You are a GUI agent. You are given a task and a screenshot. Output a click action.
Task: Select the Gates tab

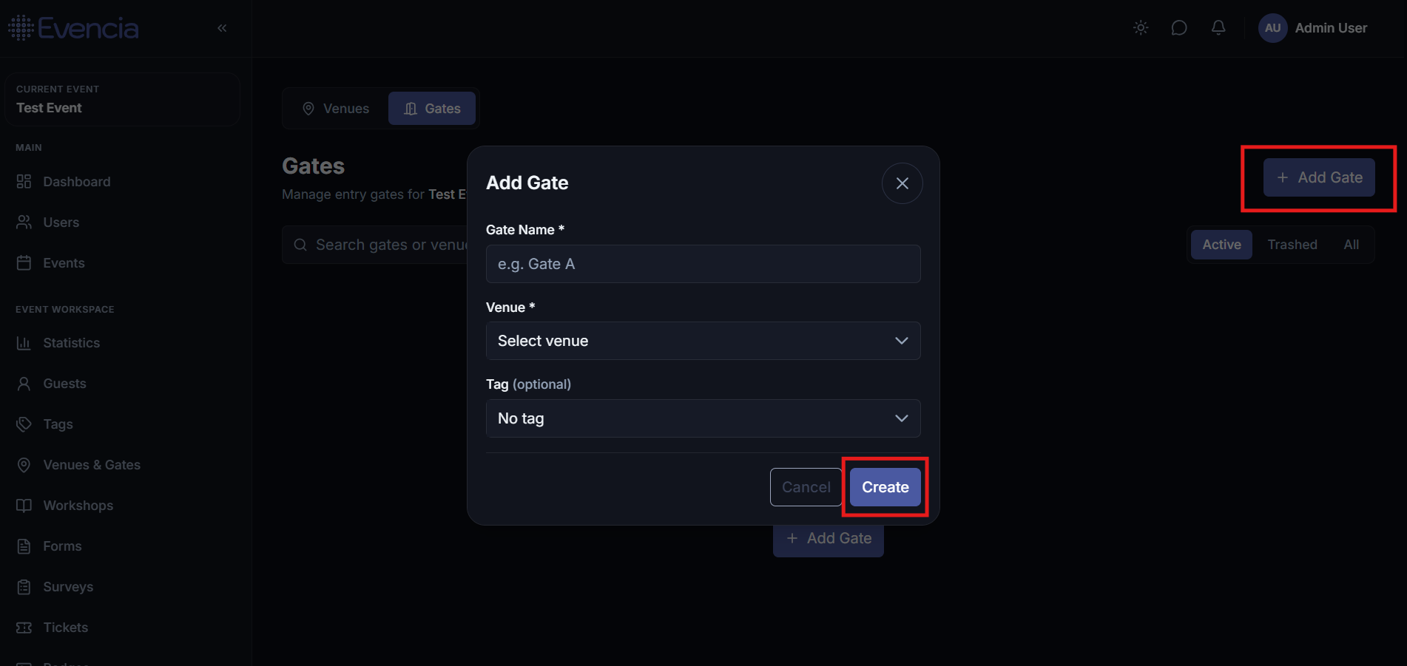point(432,109)
